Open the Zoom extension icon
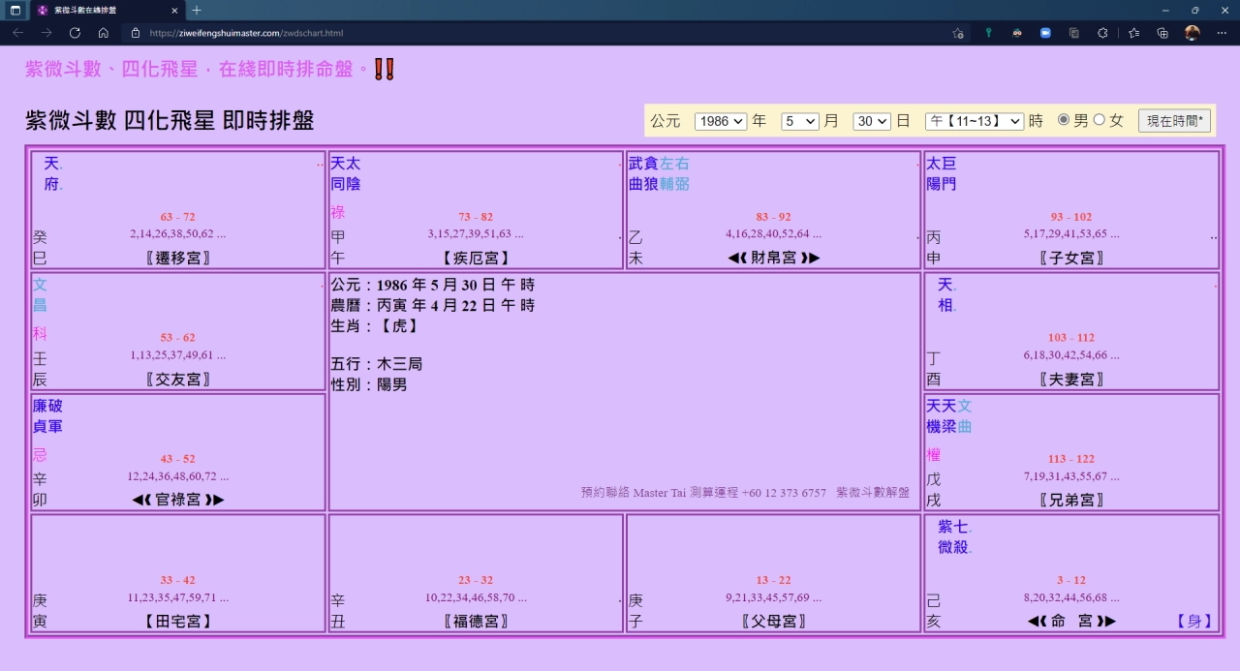This screenshot has height=671, width=1240. point(1045,33)
